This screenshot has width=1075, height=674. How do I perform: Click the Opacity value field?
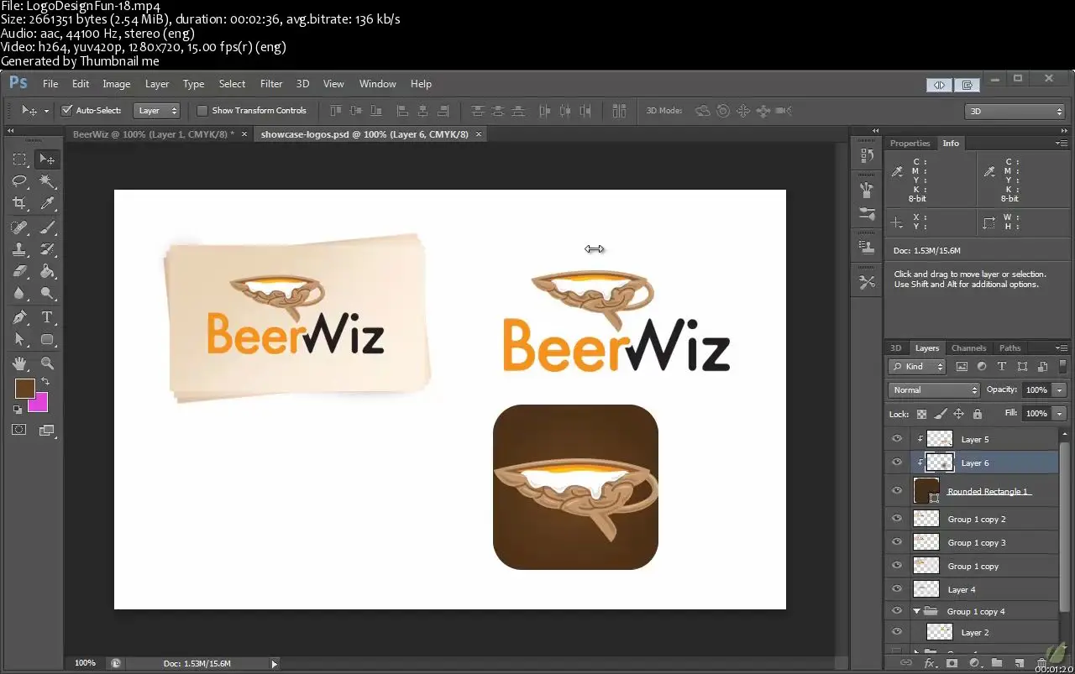[x=1036, y=390]
